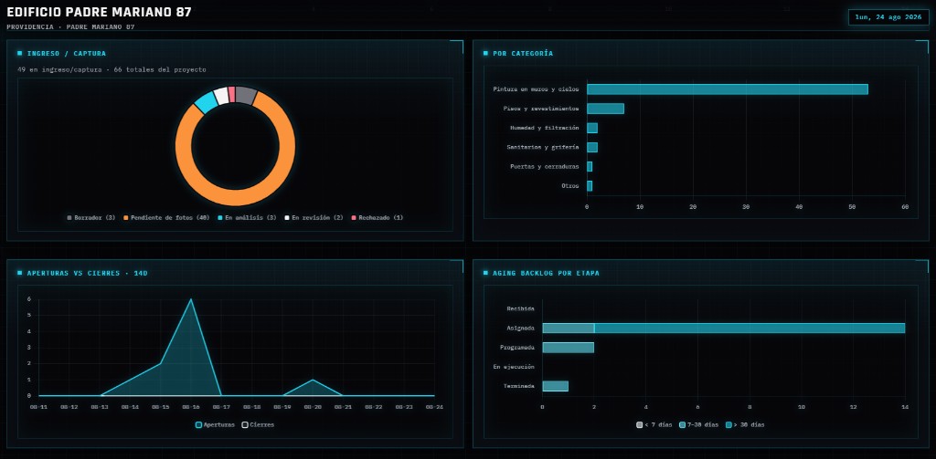The height and width of the screenshot is (459, 936).
Task: Click the Terminada stage label
Action: click(x=519, y=386)
